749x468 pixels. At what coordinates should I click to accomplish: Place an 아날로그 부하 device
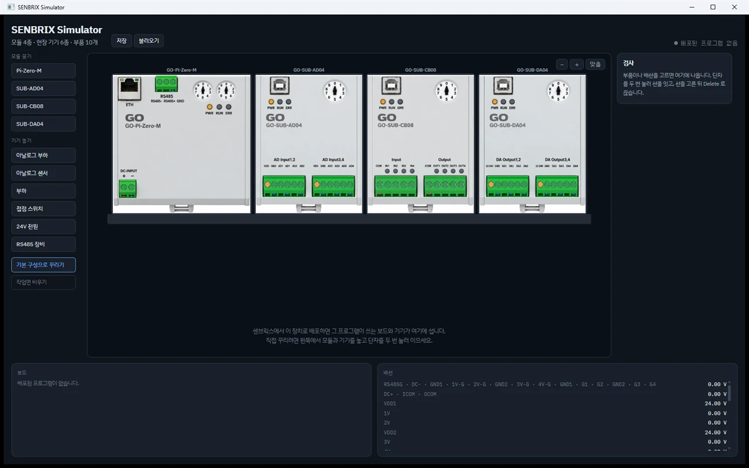point(43,156)
